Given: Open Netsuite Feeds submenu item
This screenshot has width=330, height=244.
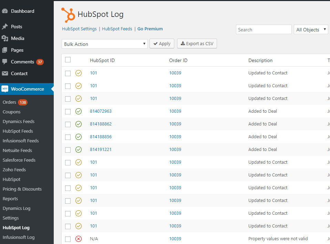Looking at the screenshot, I should pyautogui.click(x=17, y=150).
